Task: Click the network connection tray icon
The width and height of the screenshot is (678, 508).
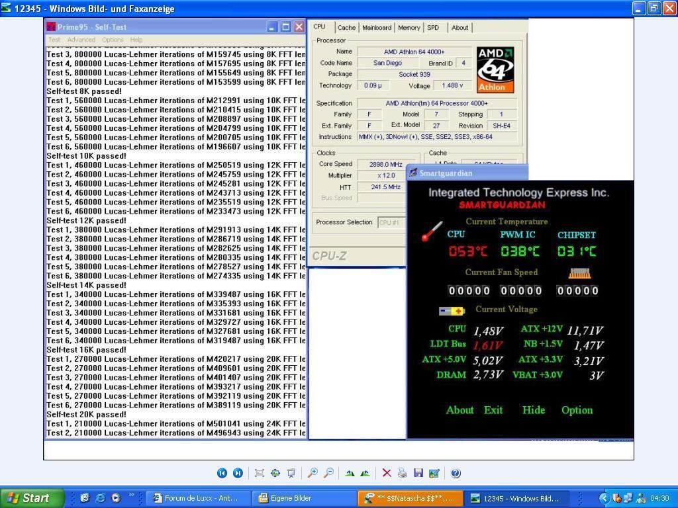Action: point(628,498)
